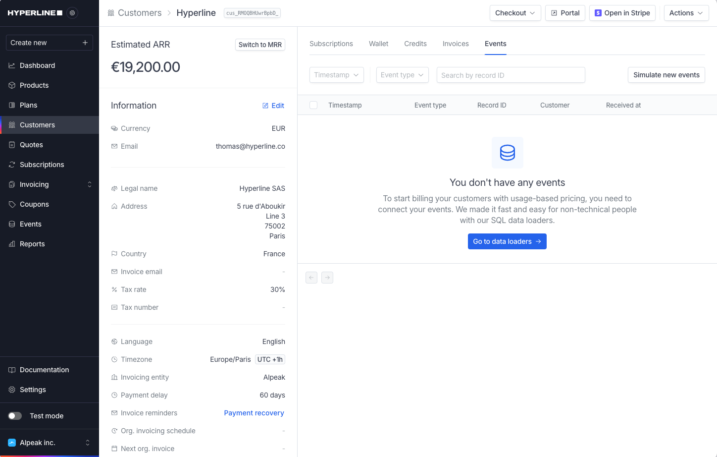The width and height of the screenshot is (717, 457).
Task: Click the Dashboard chart icon in sidebar
Action: point(12,65)
